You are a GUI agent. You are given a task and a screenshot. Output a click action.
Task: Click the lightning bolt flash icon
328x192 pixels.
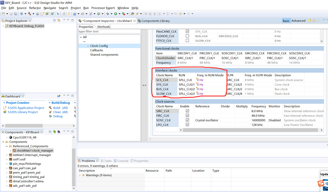click(x=69, y=14)
